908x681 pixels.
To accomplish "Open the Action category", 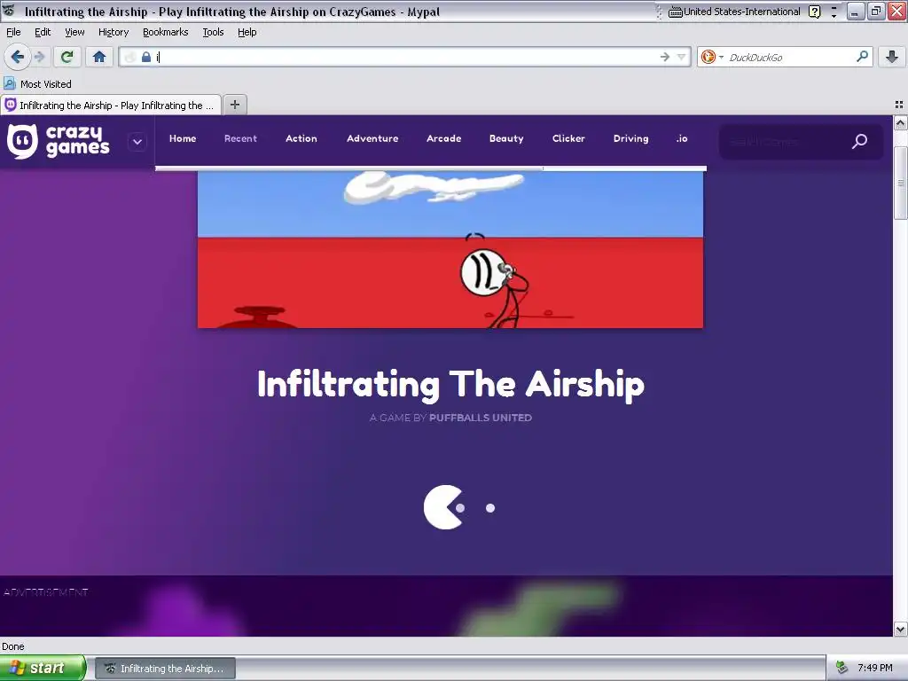I will (x=301, y=138).
